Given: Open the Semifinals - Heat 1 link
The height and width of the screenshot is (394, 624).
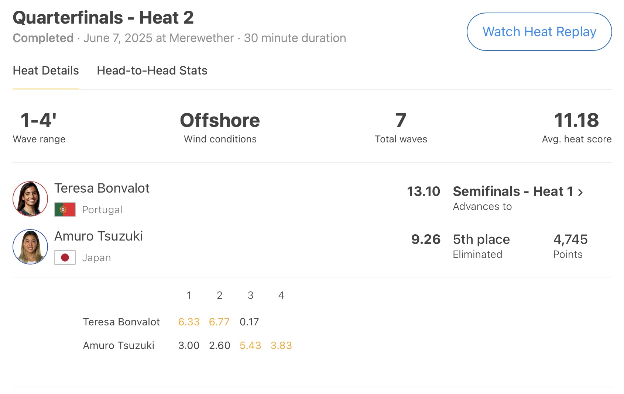Looking at the screenshot, I should tap(513, 191).
